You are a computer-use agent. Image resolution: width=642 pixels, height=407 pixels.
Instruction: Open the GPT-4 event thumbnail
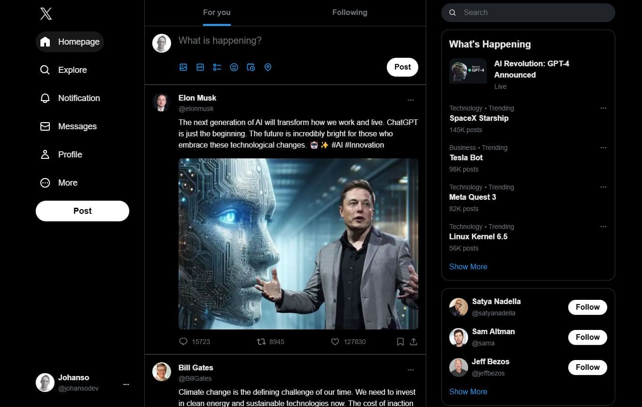[468, 71]
